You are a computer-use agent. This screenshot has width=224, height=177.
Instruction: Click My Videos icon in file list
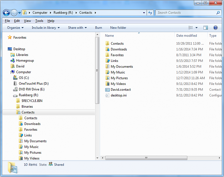pyautogui.click(x=107, y=84)
